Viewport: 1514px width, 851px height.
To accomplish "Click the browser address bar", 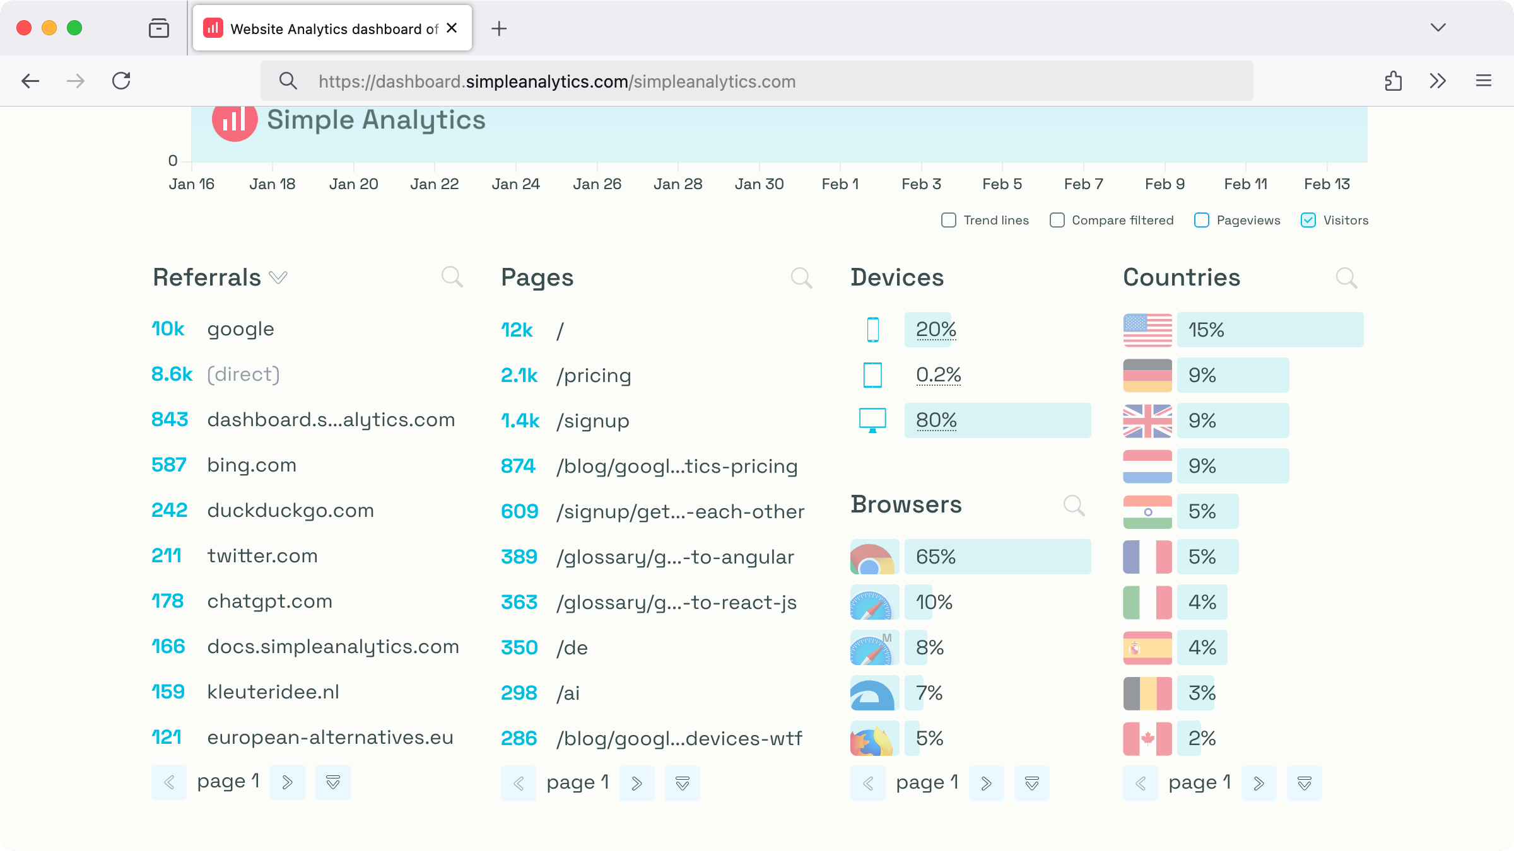I will coord(757,81).
